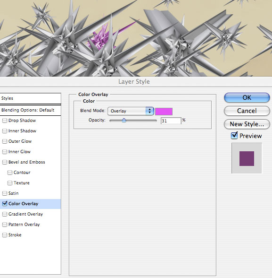Image resolution: width=272 pixels, height=278 pixels.
Task: Toggle the Preview checkbox
Action: tap(234, 136)
